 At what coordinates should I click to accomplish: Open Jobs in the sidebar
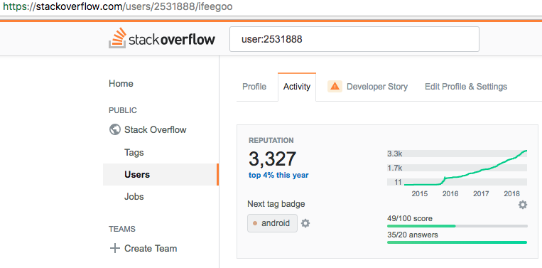pyautogui.click(x=134, y=196)
